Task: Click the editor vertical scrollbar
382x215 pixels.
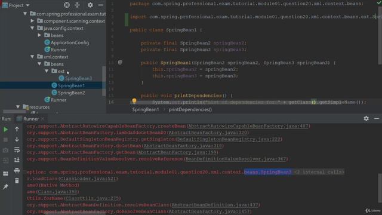Action: 380,36
